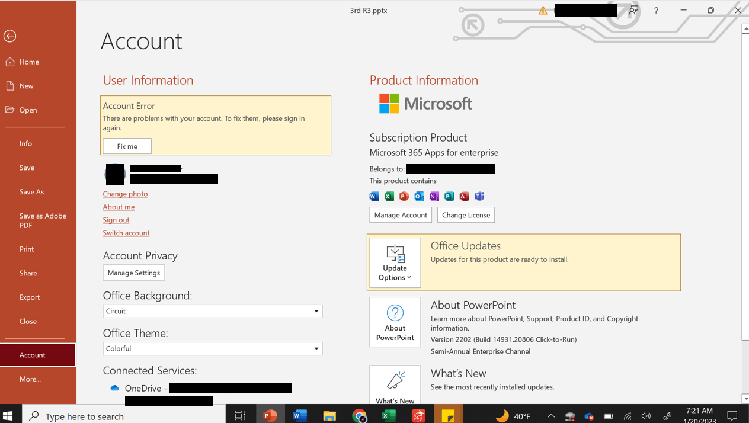749x423 pixels.
Task: Click the weather 40°F widget
Action: tap(513, 416)
